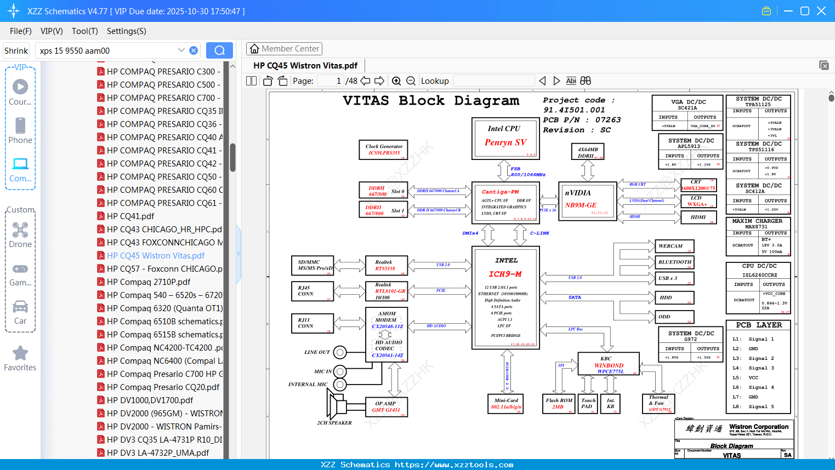Open HP COMPAQ PRESARIO CQ36 file
The image size is (835, 470).
tap(160, 124)
